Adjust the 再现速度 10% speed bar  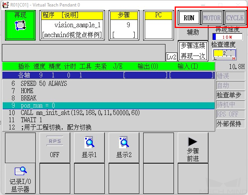[227, 37]
